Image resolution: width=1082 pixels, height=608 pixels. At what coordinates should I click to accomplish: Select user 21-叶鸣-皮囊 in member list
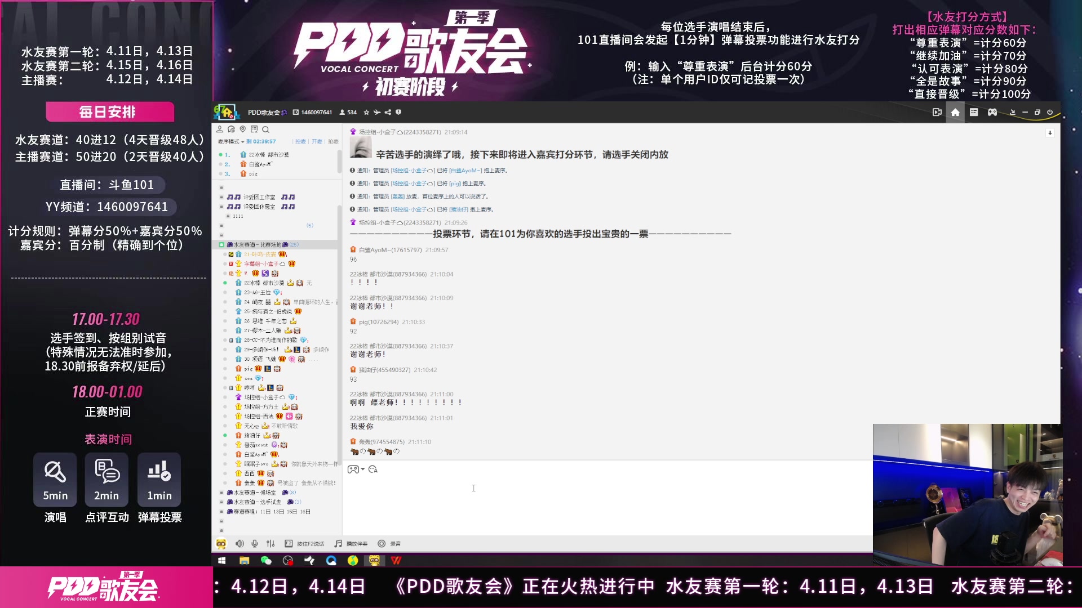click(261, 254)
